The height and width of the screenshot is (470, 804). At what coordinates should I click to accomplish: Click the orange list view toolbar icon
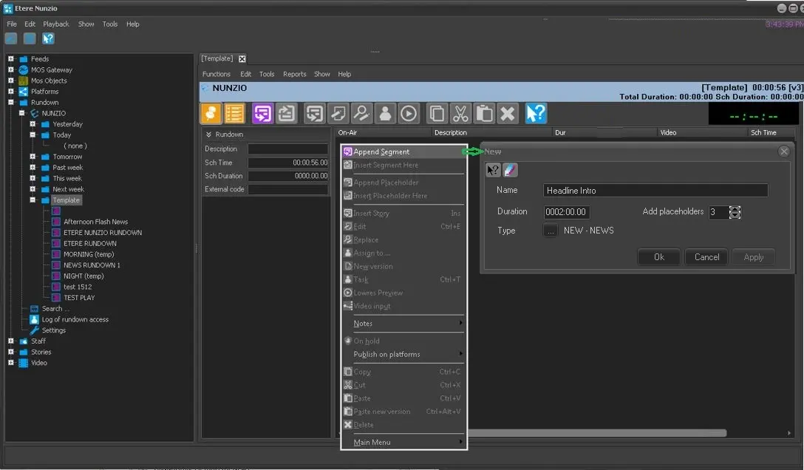tap(235, 113)
